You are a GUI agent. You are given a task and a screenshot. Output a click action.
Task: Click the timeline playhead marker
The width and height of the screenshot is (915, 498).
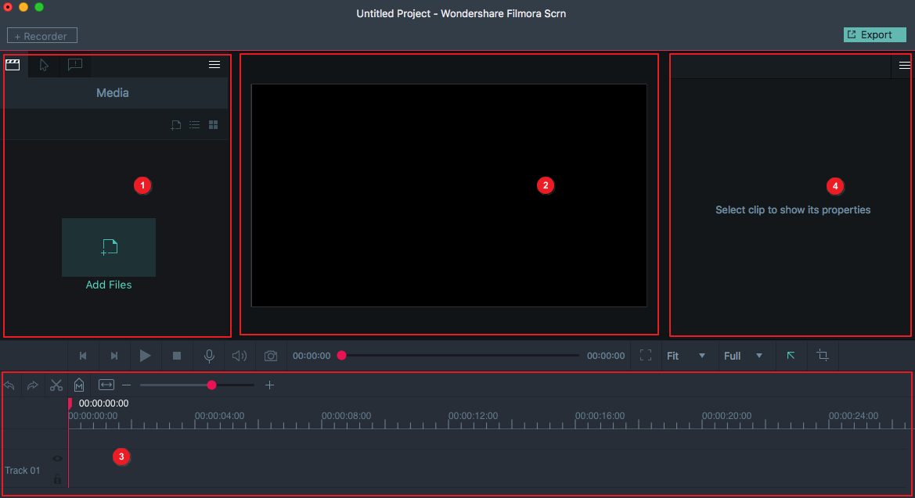[70, 403]
